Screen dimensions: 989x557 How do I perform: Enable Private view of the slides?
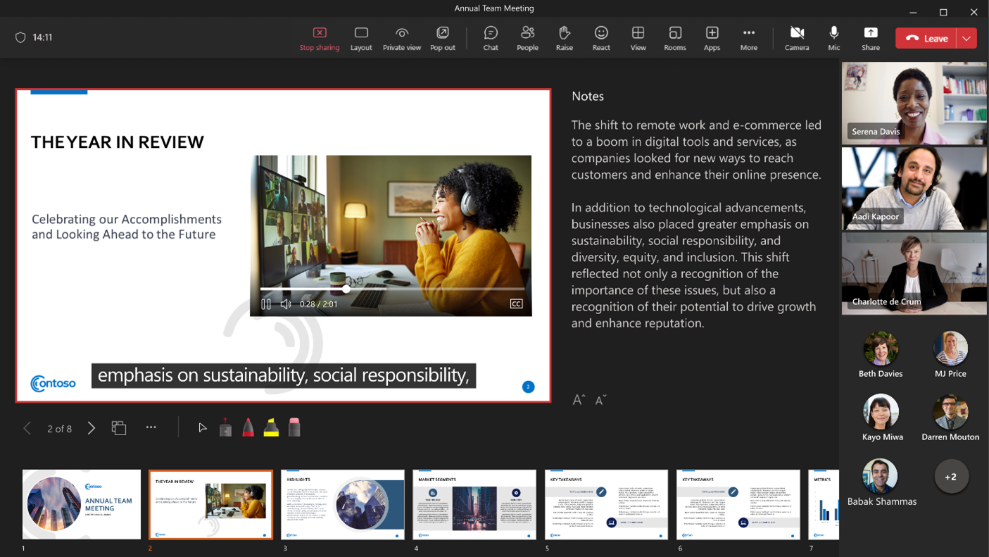click(402, 37)
